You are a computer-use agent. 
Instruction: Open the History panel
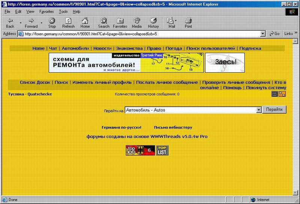coord(153,23)
